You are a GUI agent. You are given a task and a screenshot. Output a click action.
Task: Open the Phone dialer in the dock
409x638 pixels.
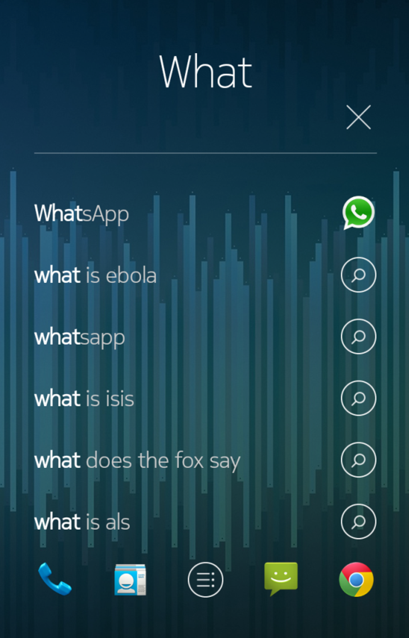tap(55, 579)
